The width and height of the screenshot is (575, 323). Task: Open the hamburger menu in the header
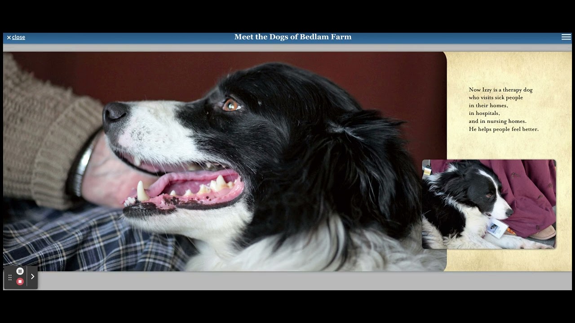(x=566, y=37)
